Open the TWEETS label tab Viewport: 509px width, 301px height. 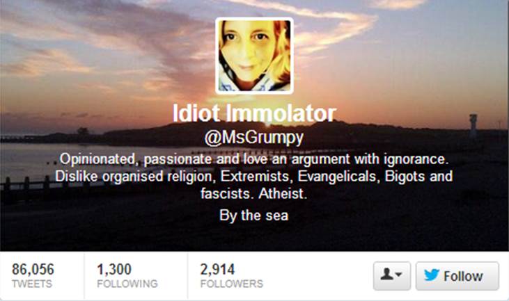tap(32, 284)
